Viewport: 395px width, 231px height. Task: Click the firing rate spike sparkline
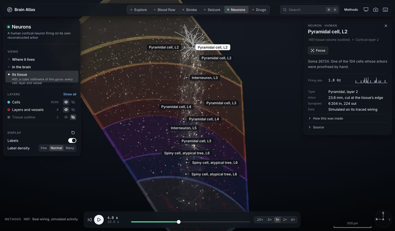pos(371,80)
